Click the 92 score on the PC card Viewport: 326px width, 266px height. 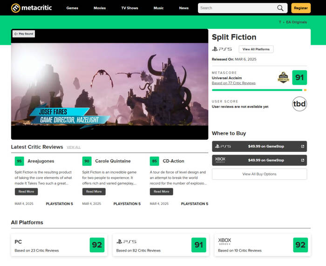(97, 245)
